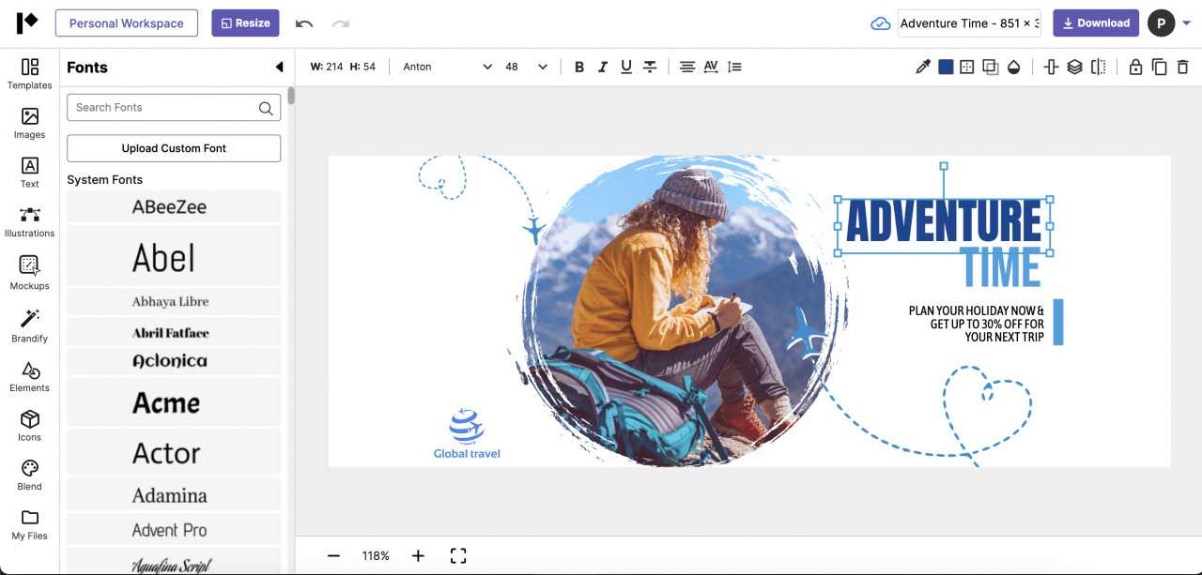Open the Brandify panel
The height and width of the screenshot is (575, 1202).
pyautogui.click(x=29, y=324)
